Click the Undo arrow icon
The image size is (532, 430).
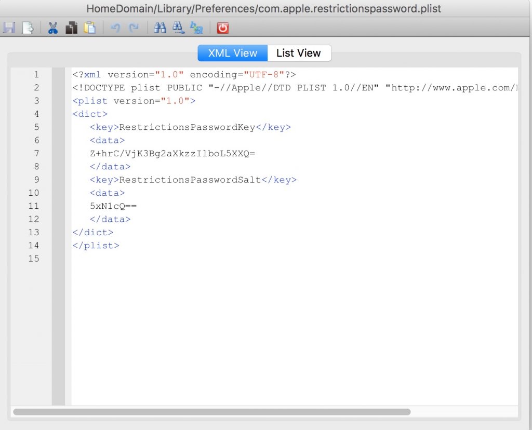tap(115, 28)
